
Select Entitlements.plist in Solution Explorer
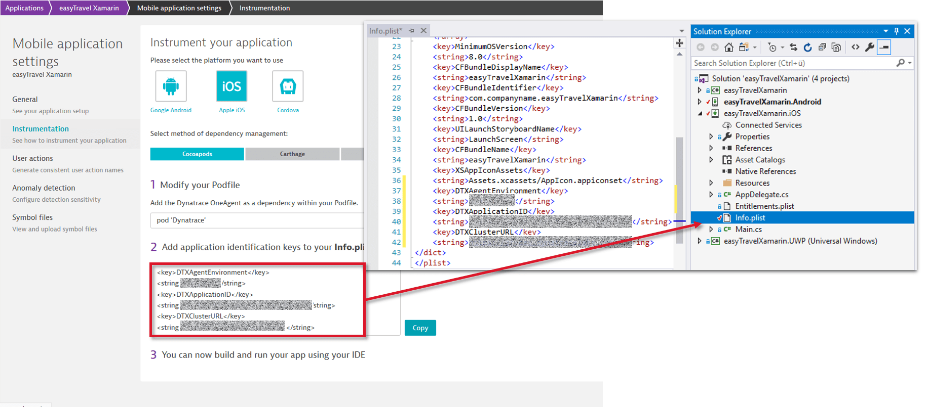[x=764, y=206]
